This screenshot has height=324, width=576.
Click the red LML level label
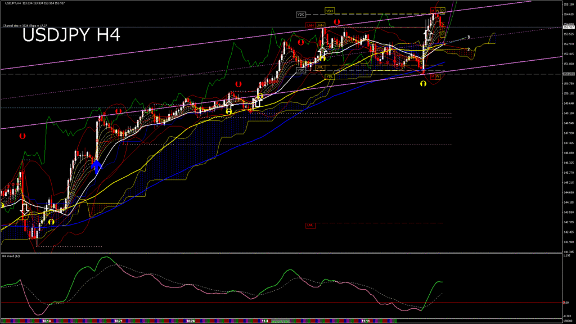click(x=310, y=225)
